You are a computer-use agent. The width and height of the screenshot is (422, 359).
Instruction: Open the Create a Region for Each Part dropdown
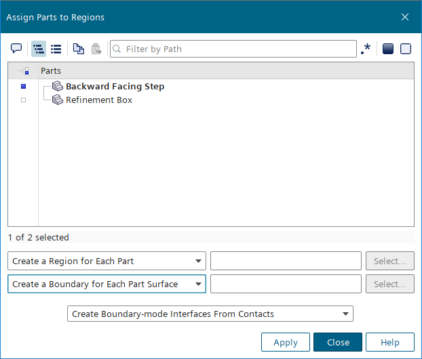coord(107,261)
